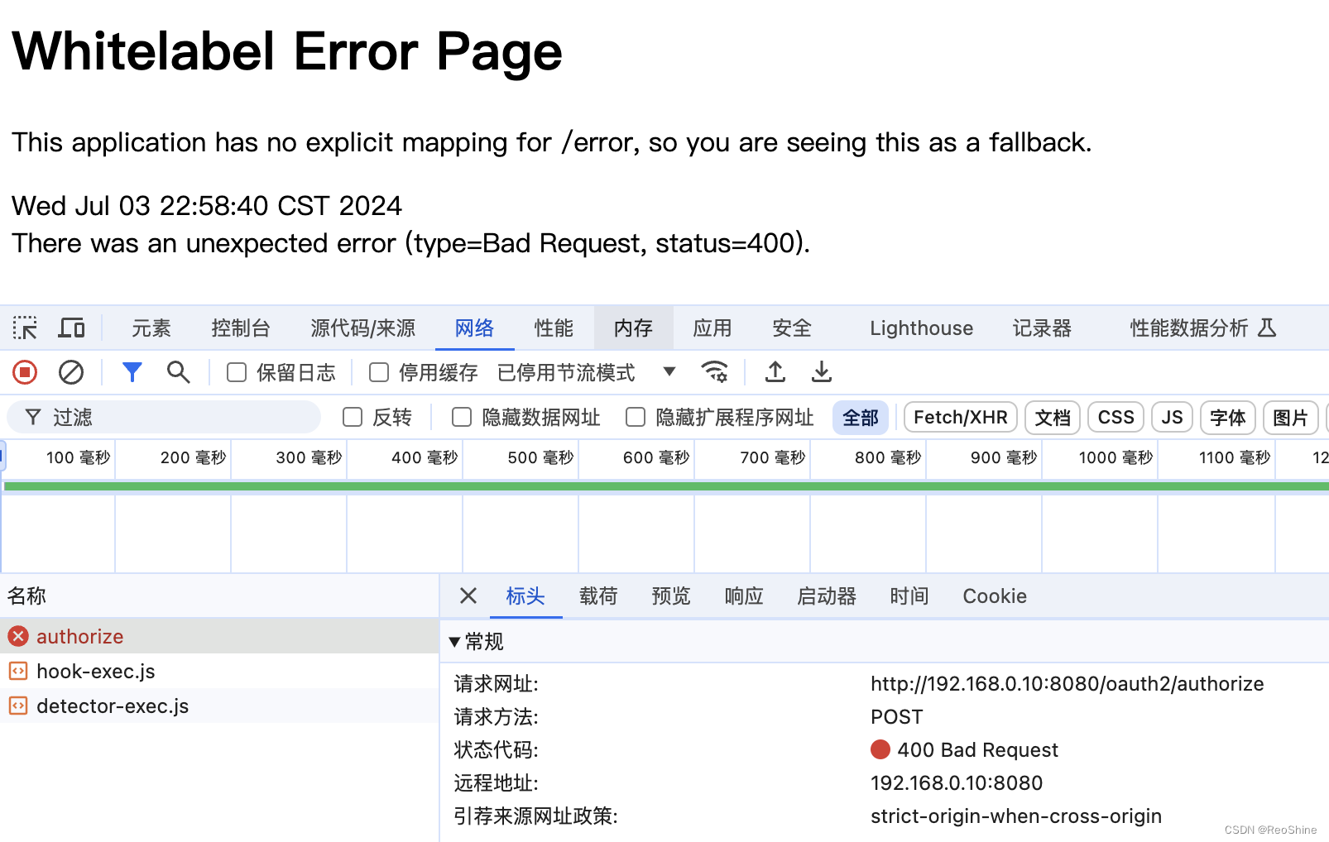Select the hook-exec.js request
This screenshot has height=842, width=1329.
pyautogui.click(x=95, y=671)
